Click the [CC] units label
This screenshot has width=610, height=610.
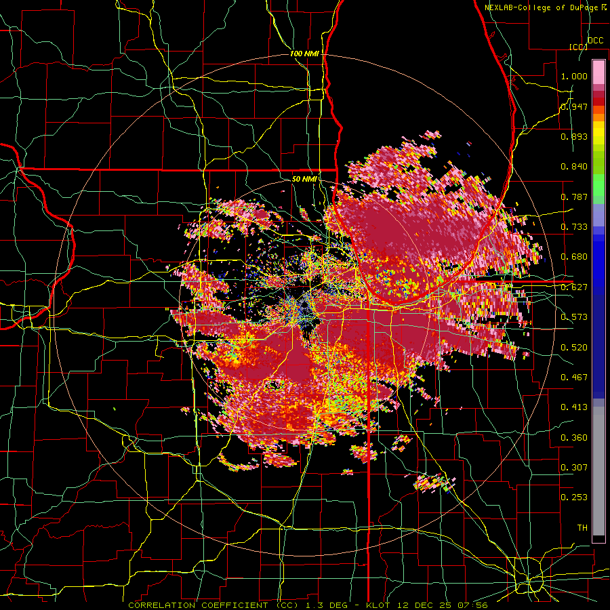tap(578, 47)
